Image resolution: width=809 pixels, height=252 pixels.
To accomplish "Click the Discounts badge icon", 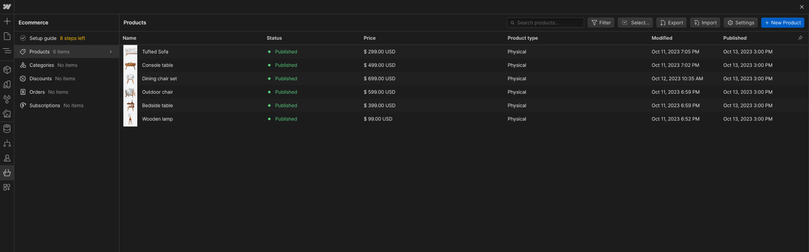I will point(23,79).
